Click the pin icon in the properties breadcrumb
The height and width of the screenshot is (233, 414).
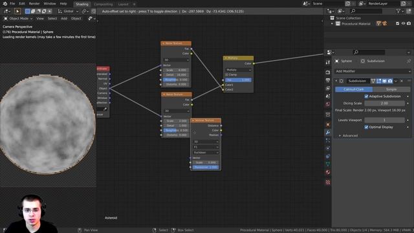point(409,61)
